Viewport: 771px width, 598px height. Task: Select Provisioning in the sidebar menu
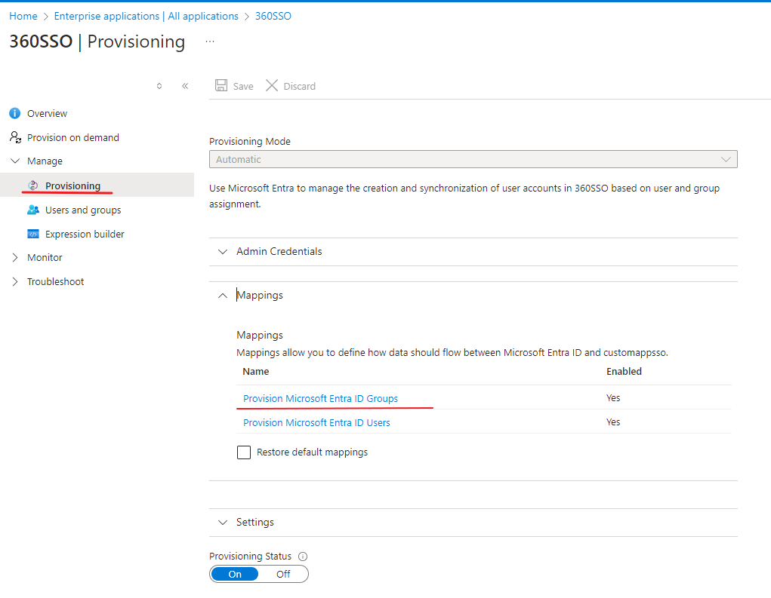(x=72, y=186)
